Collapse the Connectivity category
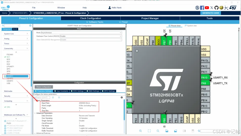241x136 pixels. click(x=16, y=48)
